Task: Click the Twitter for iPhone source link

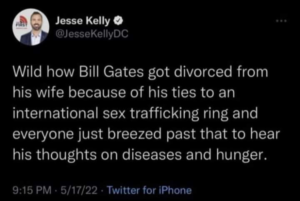Action: (x=150, y=190)
